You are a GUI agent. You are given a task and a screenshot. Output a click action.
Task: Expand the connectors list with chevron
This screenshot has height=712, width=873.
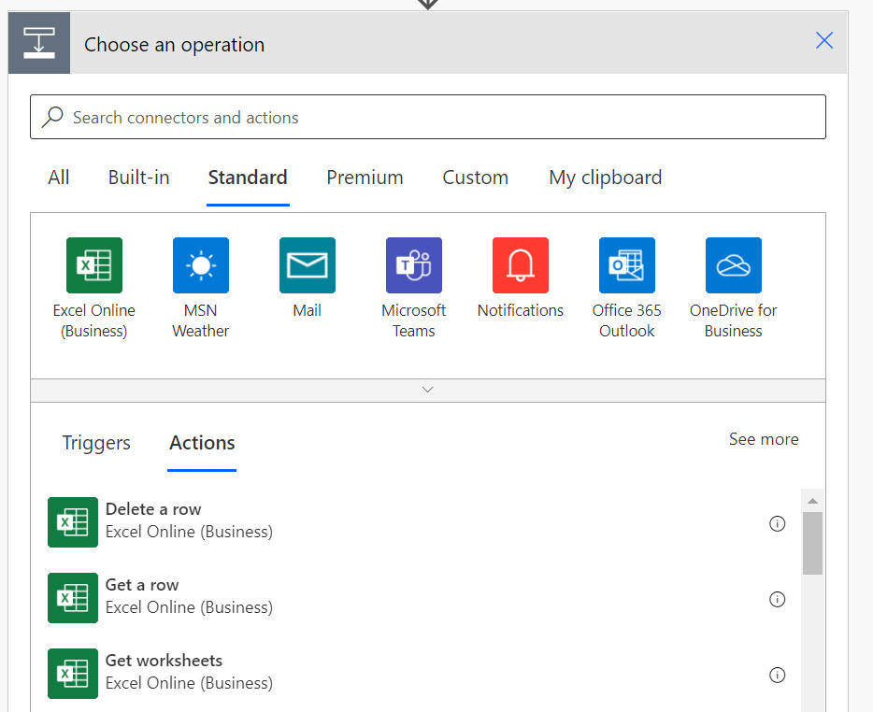click(x=428, y=390)
